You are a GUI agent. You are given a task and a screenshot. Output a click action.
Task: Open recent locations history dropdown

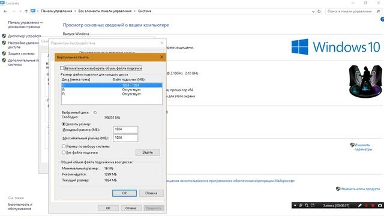tap(20, 11)
